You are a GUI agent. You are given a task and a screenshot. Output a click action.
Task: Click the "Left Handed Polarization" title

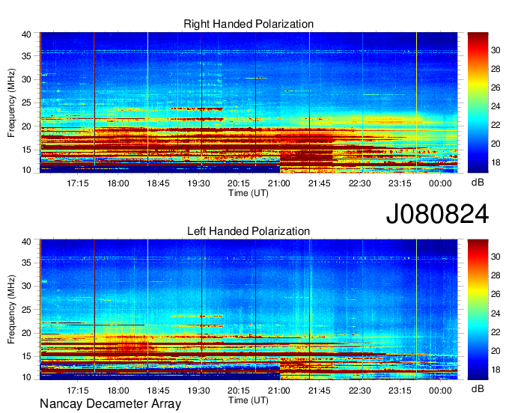click(x=249, y=231)
